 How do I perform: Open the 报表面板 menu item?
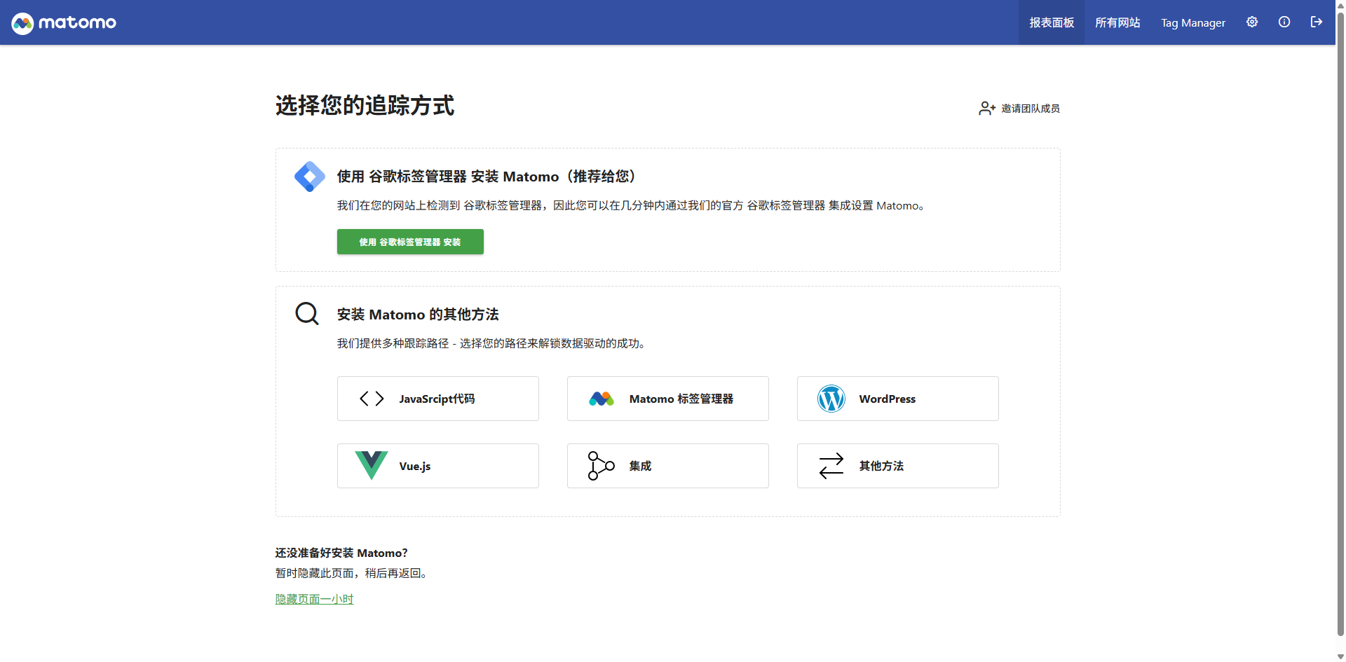pos(1051,22)
